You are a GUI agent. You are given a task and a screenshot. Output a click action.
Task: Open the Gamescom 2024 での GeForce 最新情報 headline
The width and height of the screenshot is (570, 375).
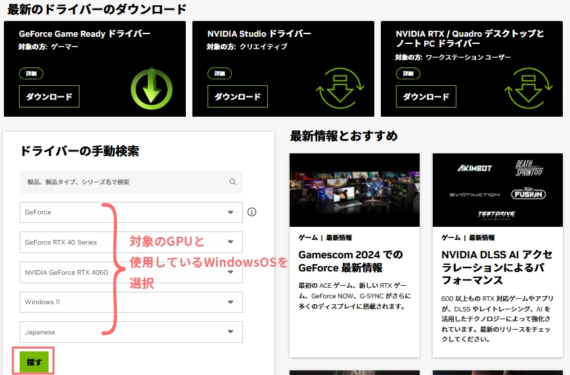[x=351, y=261]
